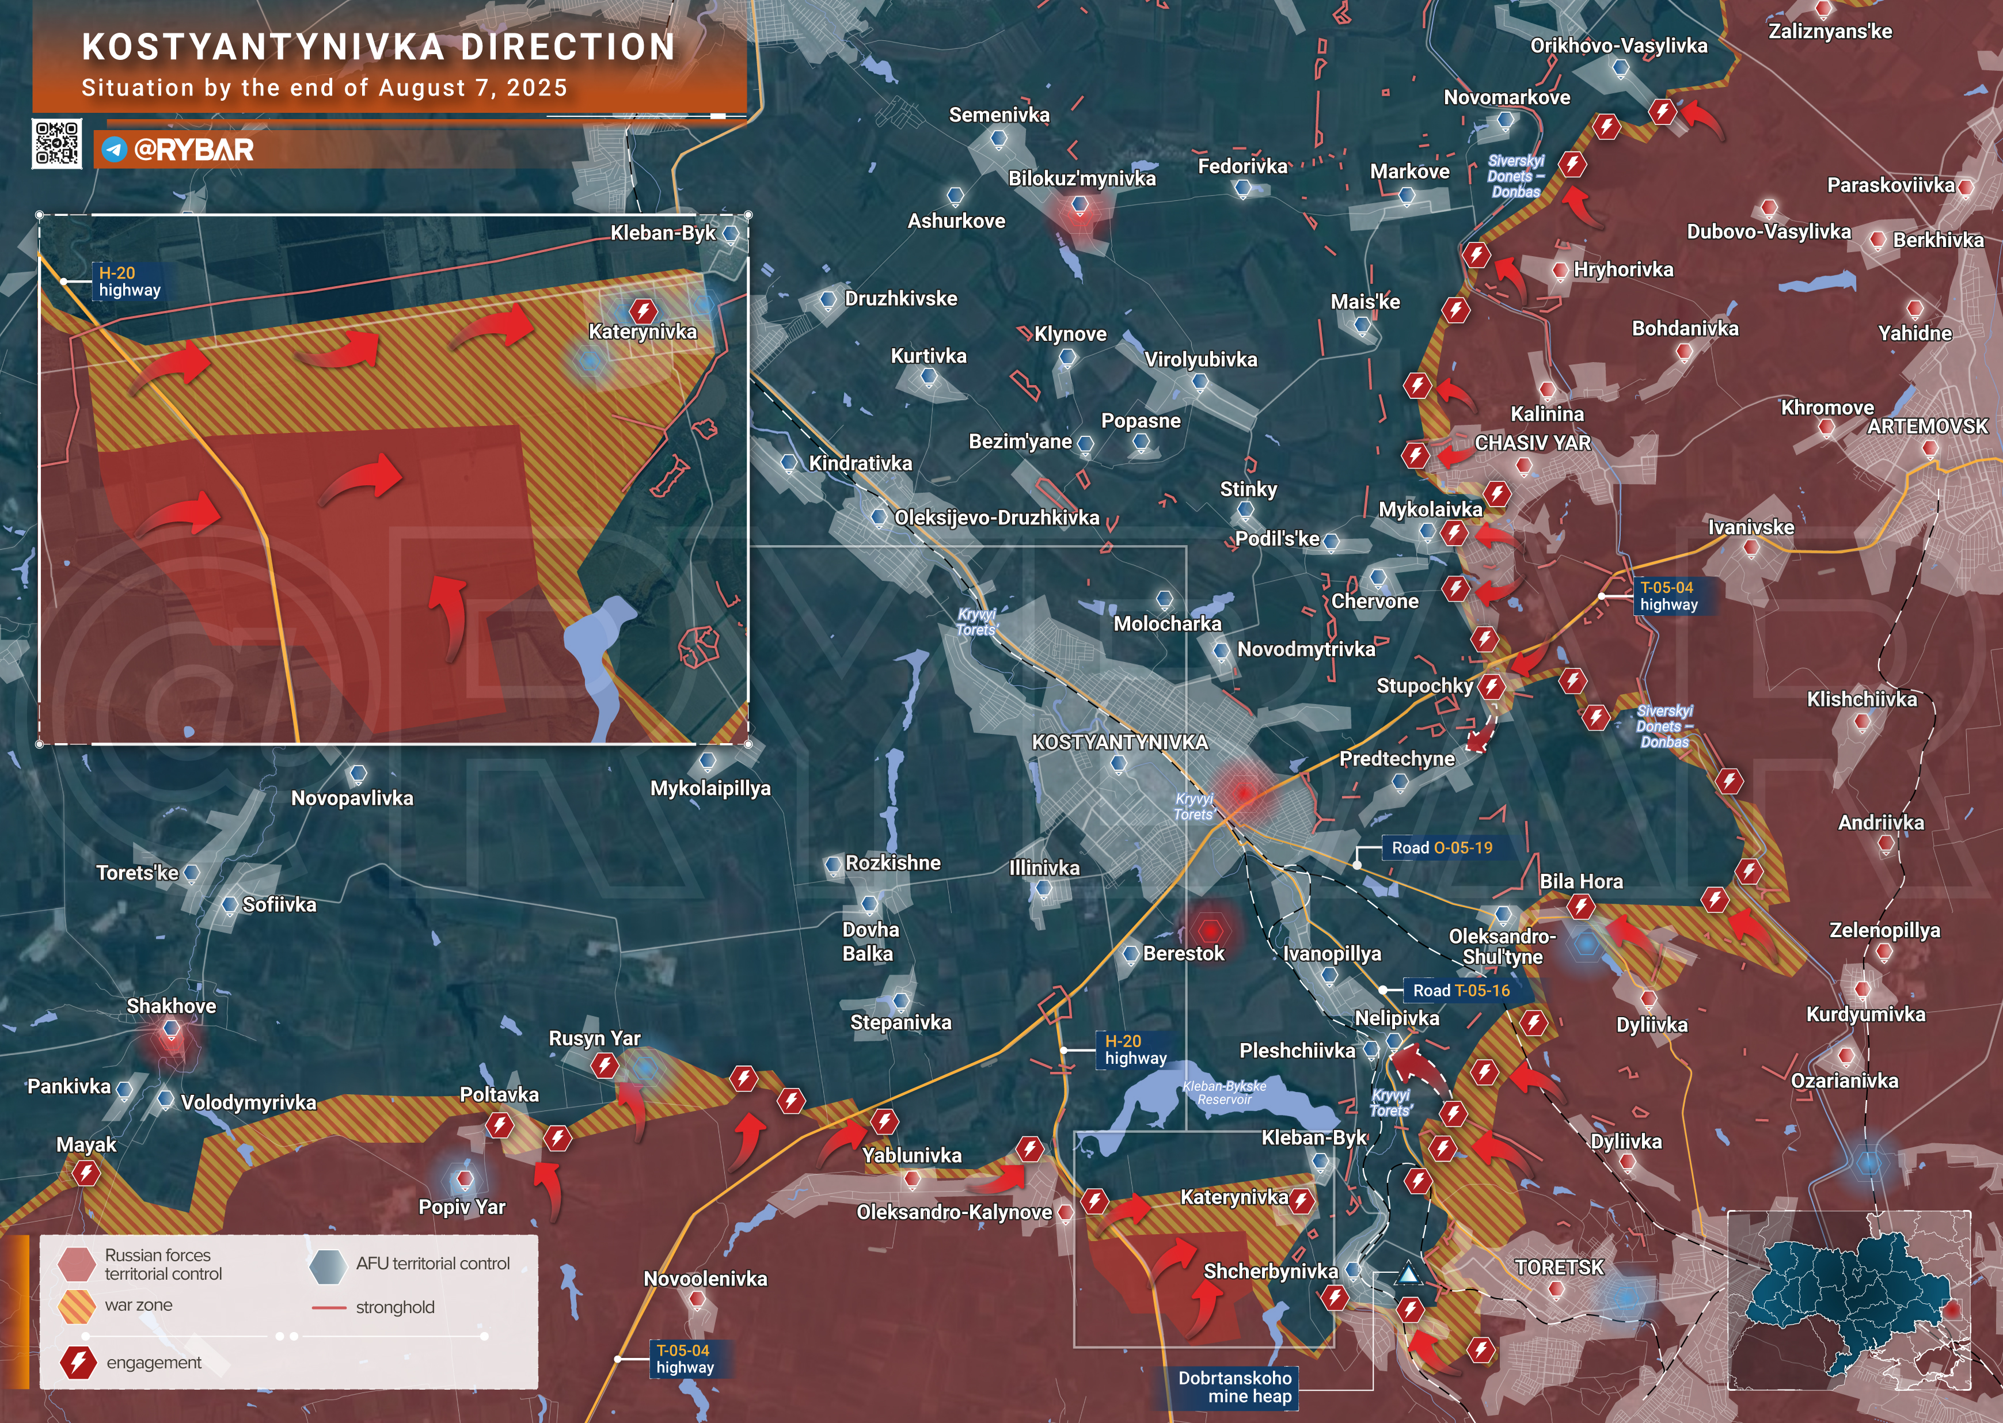This screenshot has width=2003, height=1423.
Task: Click the Orikhovo-Vasylivka label
Action: point(1618,45)
